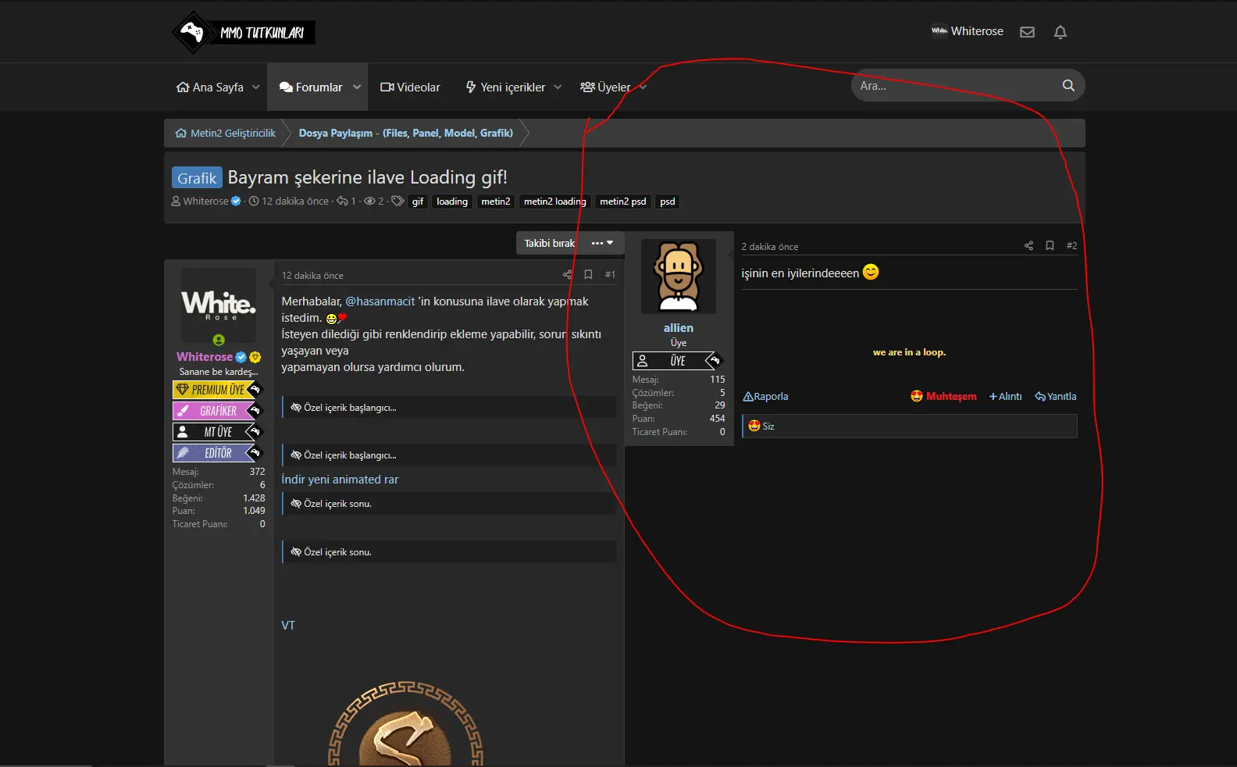This screenshot has height=767, width=1237.
Task: Click the loading tag
Action: pyautogui.click(x=452, y=202)
